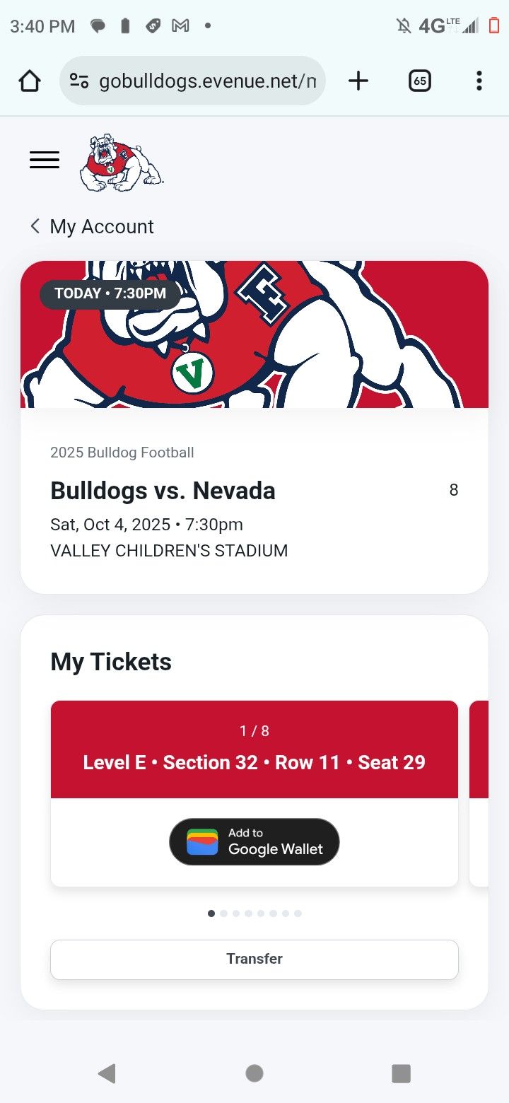Add ticket to Google Wallet
This screenshot has width=509, height=1103.
[x=255, y=841]
